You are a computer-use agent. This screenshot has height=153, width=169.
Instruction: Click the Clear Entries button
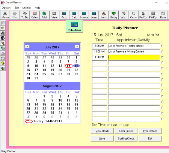[x=126, y=131]
